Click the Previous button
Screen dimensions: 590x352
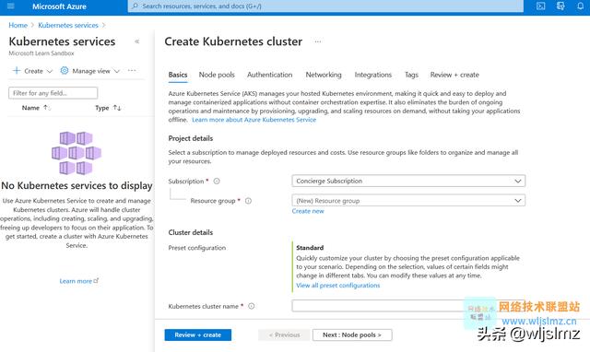tap(284, 334)
